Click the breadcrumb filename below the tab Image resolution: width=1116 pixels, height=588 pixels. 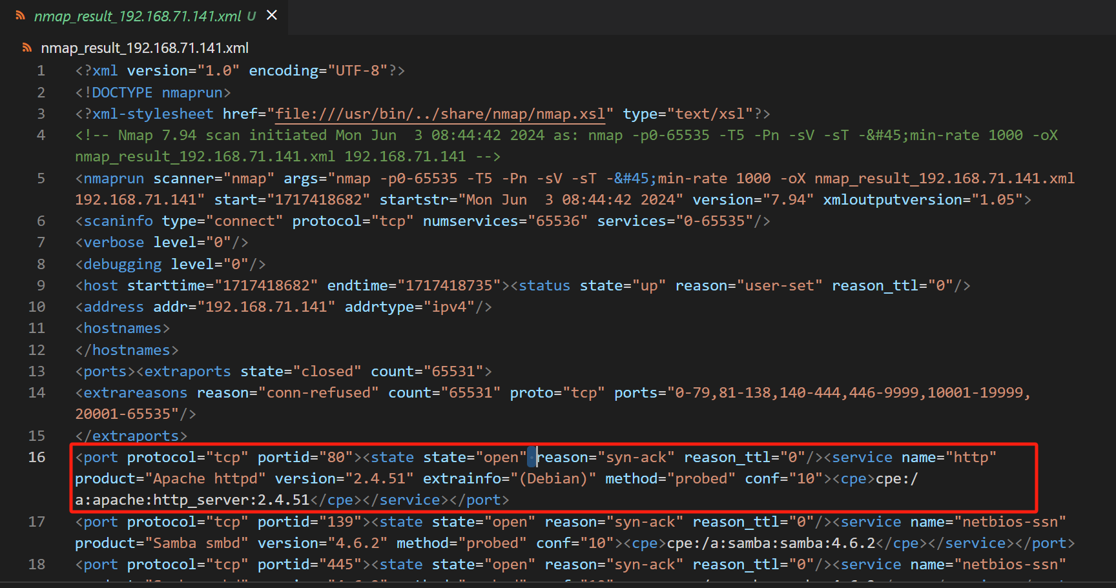coord(143,47)
